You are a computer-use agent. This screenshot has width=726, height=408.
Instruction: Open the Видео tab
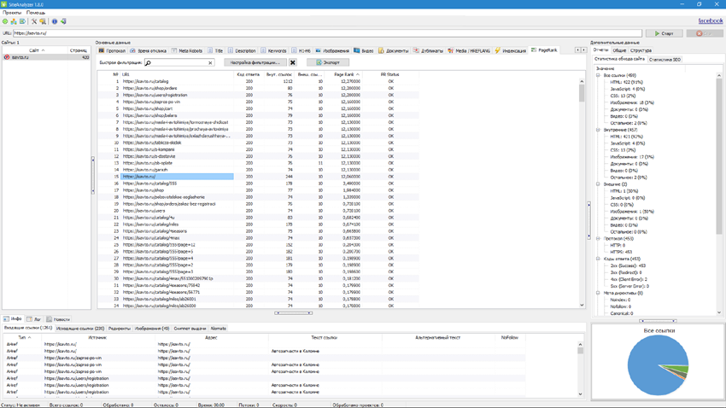pos(364,50)
